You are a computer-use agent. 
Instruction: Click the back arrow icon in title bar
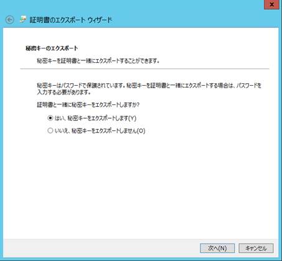coord(9,20)
